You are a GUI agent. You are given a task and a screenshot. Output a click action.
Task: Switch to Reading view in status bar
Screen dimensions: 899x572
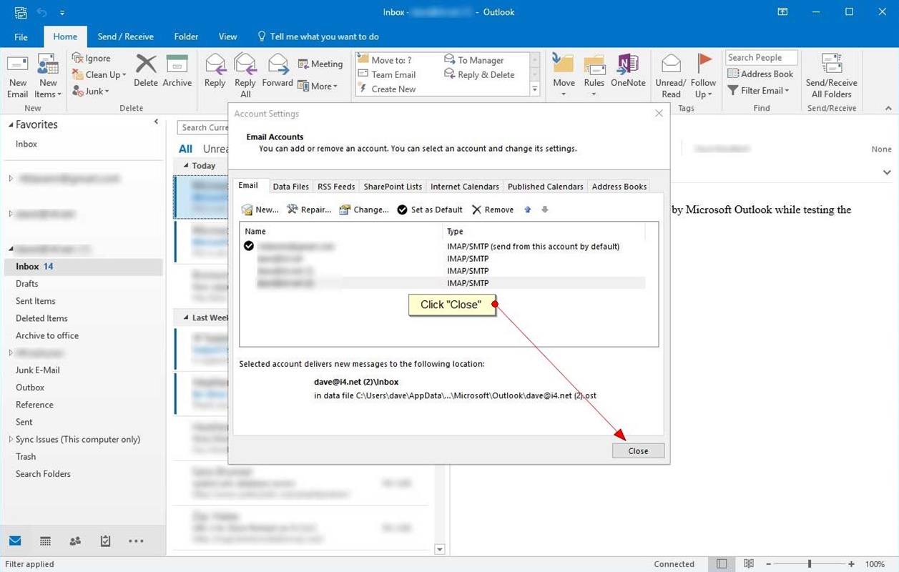click(749, 564)
